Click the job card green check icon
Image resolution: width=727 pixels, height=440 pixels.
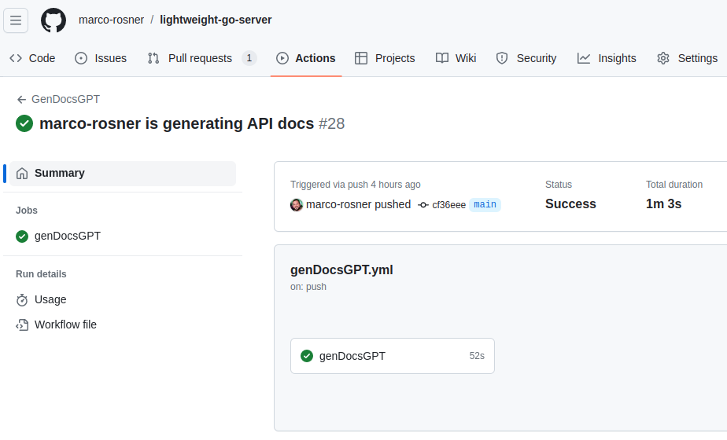click(x=307, y=356)
